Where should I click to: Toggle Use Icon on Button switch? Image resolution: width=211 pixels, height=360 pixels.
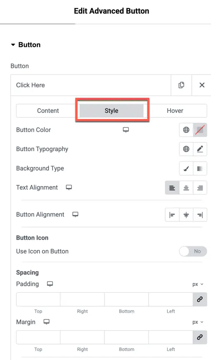(193, 251)
